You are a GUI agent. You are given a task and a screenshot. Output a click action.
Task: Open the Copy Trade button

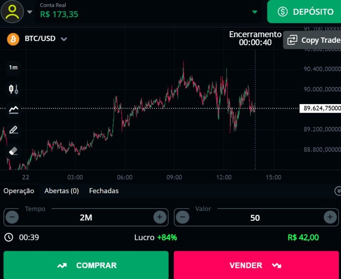312,40
